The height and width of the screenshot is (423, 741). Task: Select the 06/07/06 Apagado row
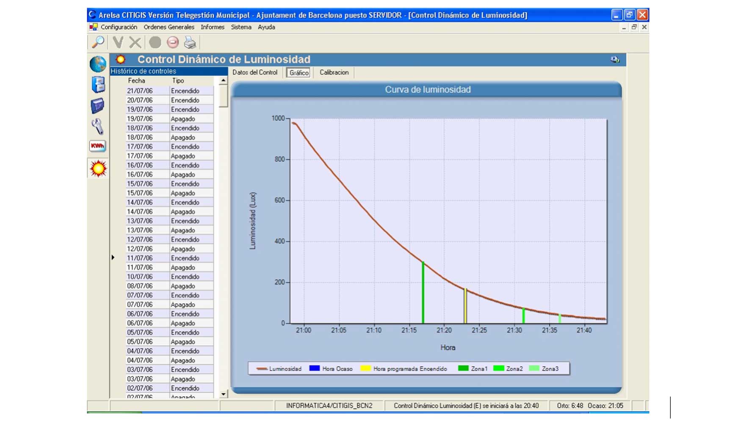pos(170,324)
